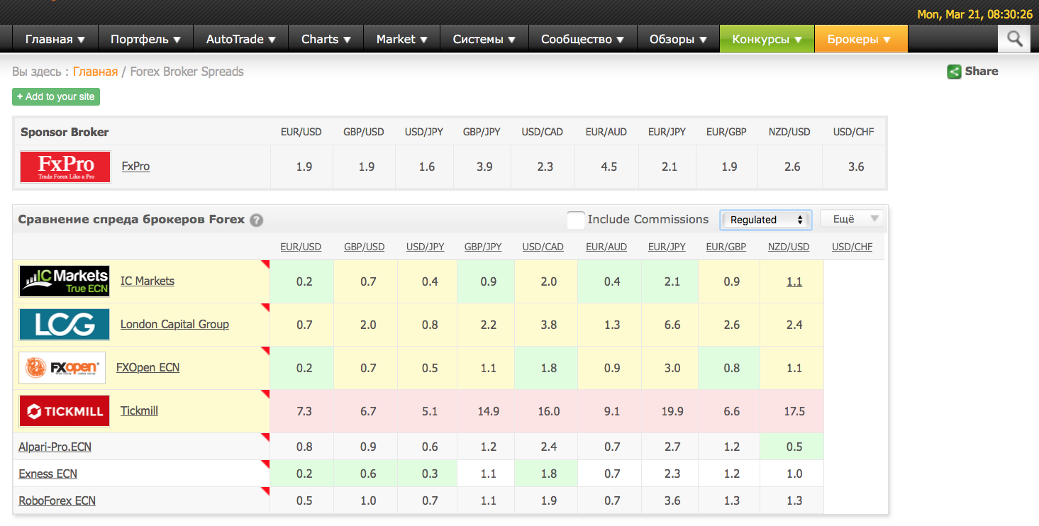Click FXOpen ECN USD/CAD spread 1.8
The height and width of the screenshot is (526, 1039).
tap(549, 368)
